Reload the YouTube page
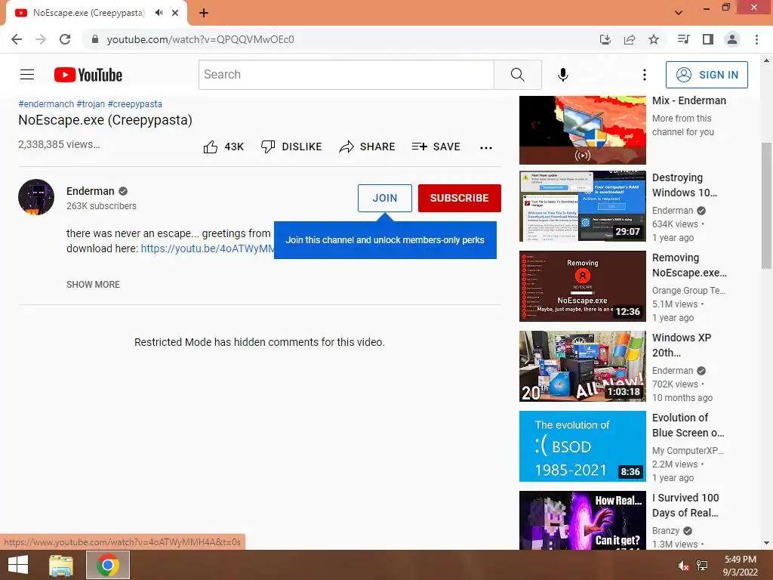 (65, 39)
